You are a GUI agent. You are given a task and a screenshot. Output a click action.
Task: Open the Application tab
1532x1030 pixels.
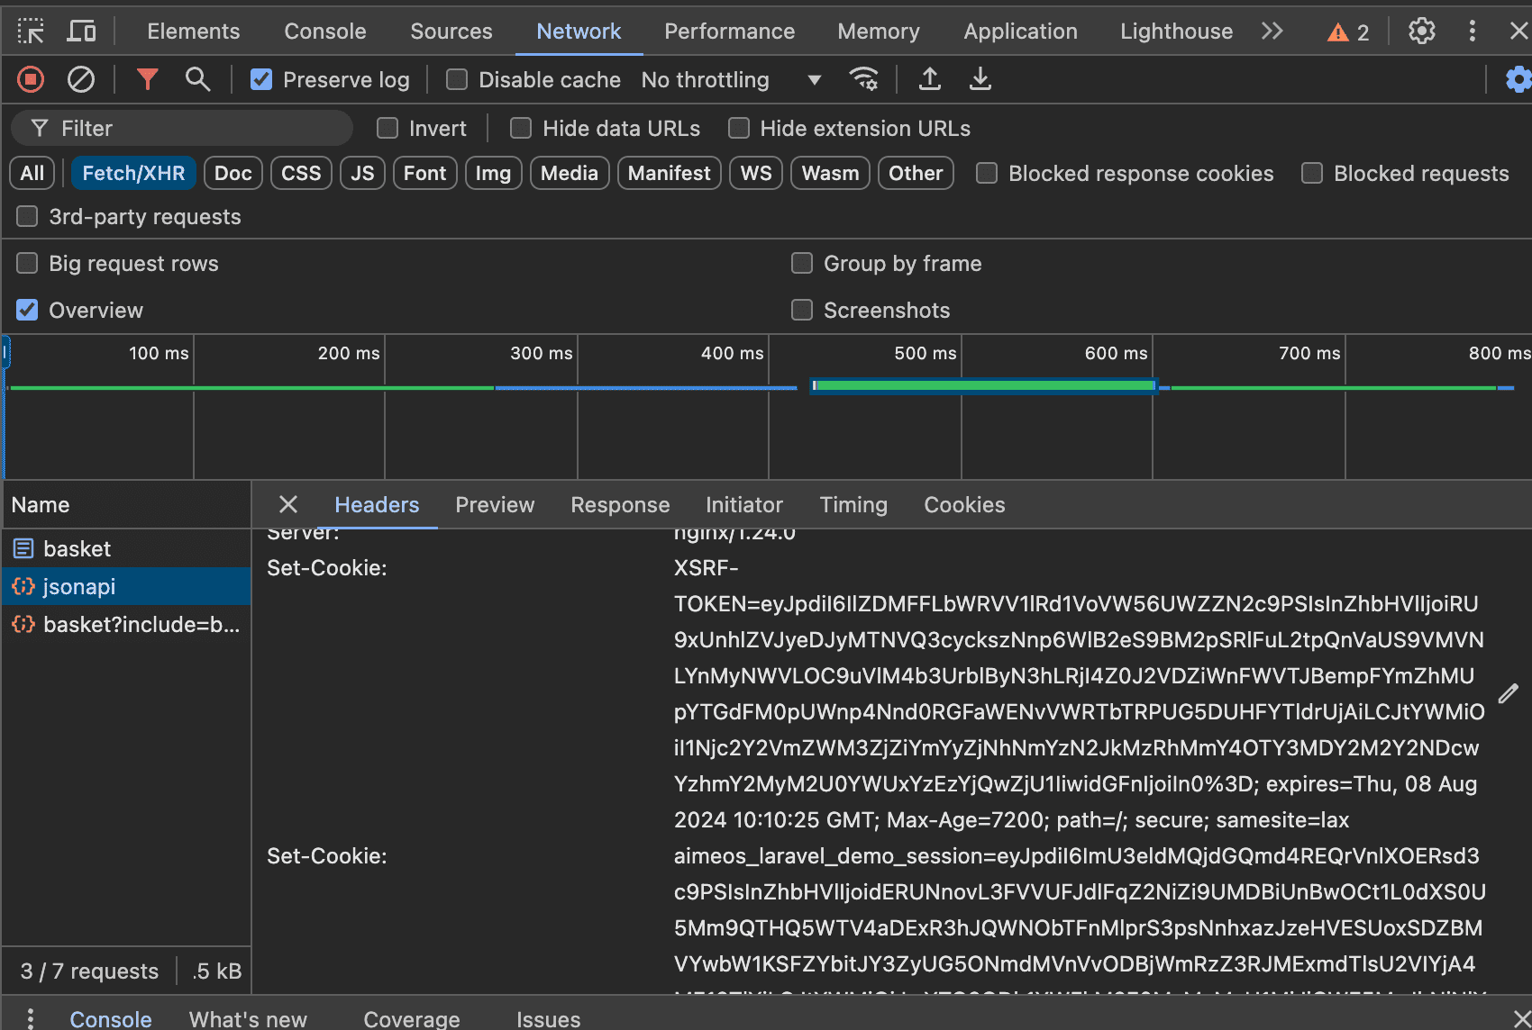click(x=1020, y=32)
